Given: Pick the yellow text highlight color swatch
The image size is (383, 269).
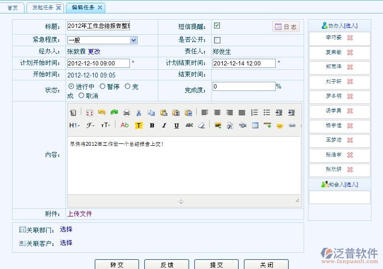Looking at the screenshot, I should pyautogui.click(x=139, y=126).
